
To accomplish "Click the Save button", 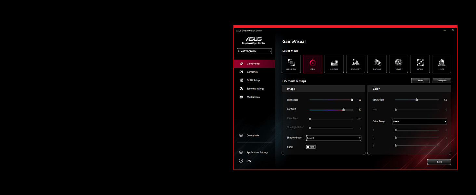I will pos(439,162).
